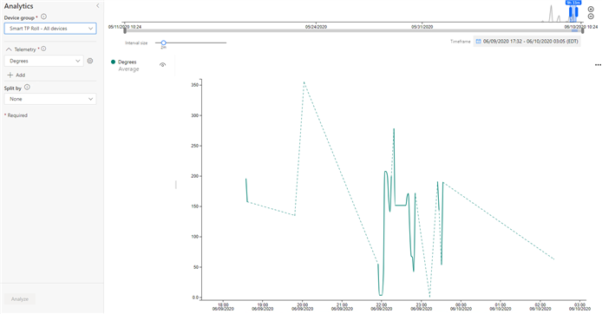602x314 pixels.
Task: Click the Interval size slider handle
Action: (164, 43)
